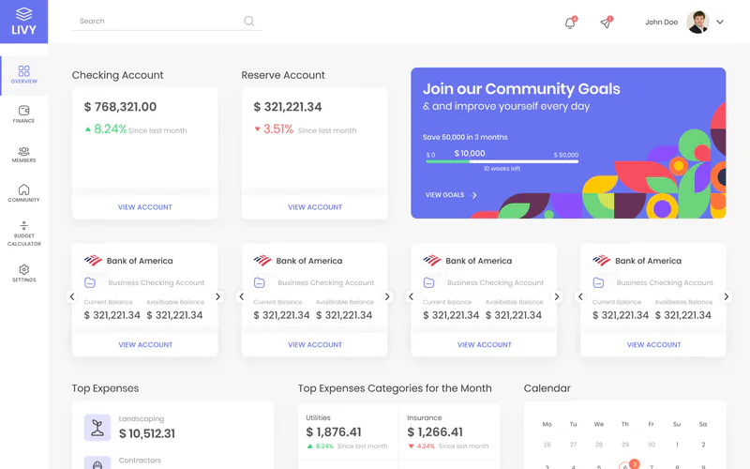Click John Doe's profile avatar

697,22
